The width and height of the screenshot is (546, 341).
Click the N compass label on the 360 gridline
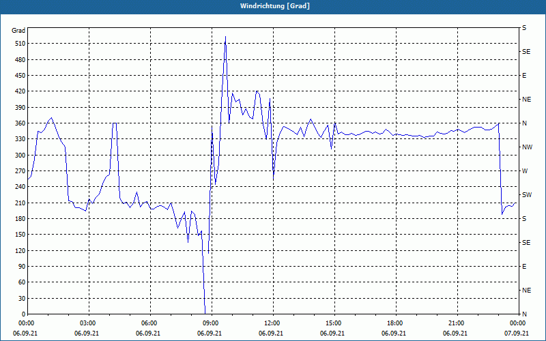click(524, 123)
